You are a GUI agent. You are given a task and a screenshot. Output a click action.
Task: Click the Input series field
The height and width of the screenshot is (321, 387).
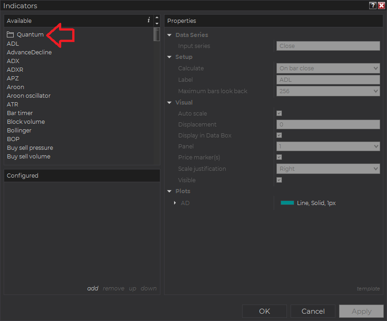coord(328,46)
